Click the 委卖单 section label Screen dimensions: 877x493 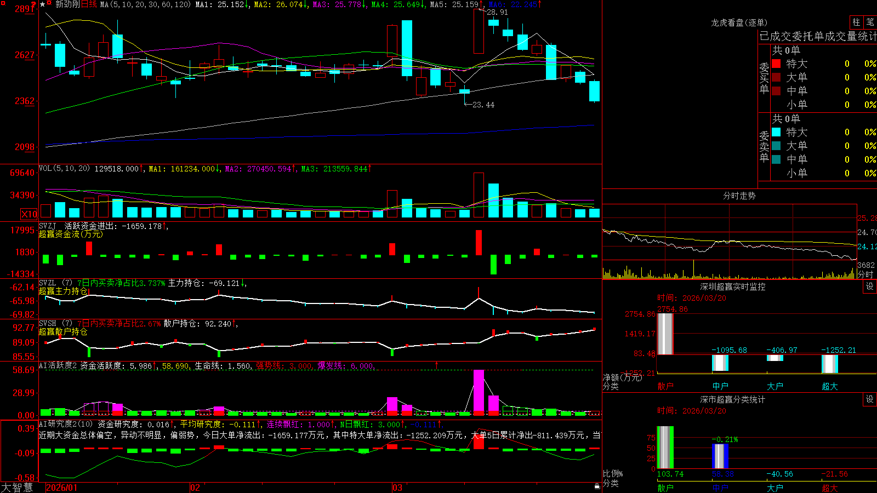pyautogui.click(x=764, y=146)
